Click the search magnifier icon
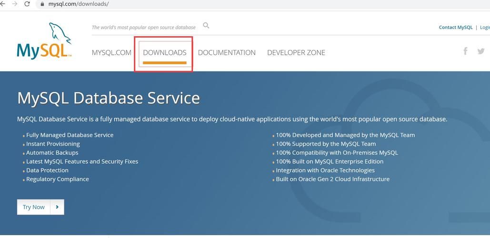This screenshot has height=238, width=490. click(x=206, y=26)
